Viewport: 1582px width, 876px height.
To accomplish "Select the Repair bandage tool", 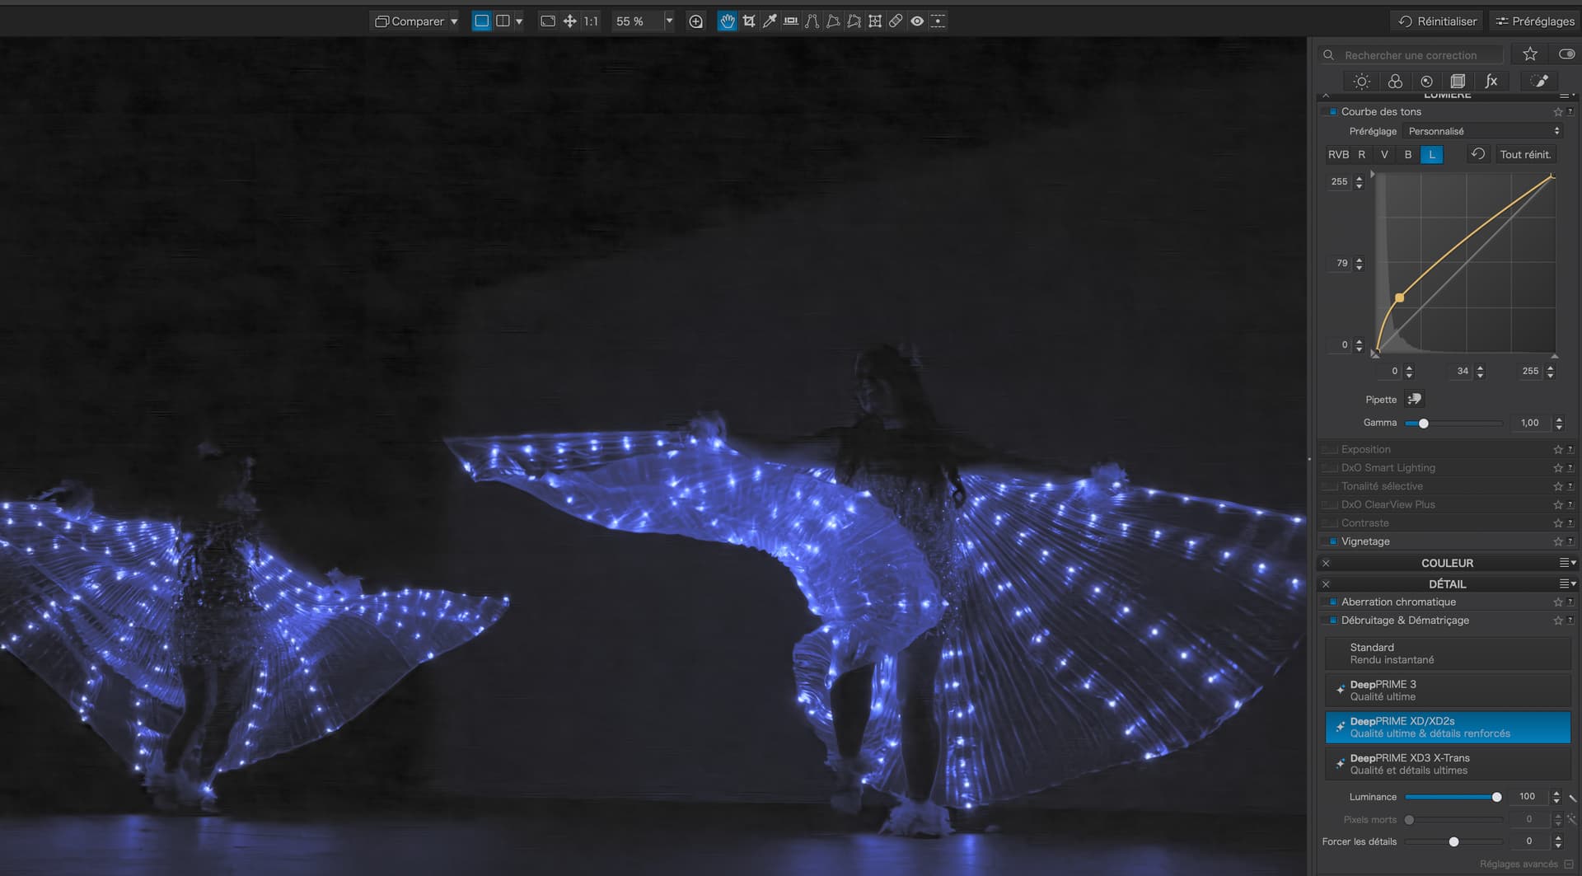I will point(896,21).
